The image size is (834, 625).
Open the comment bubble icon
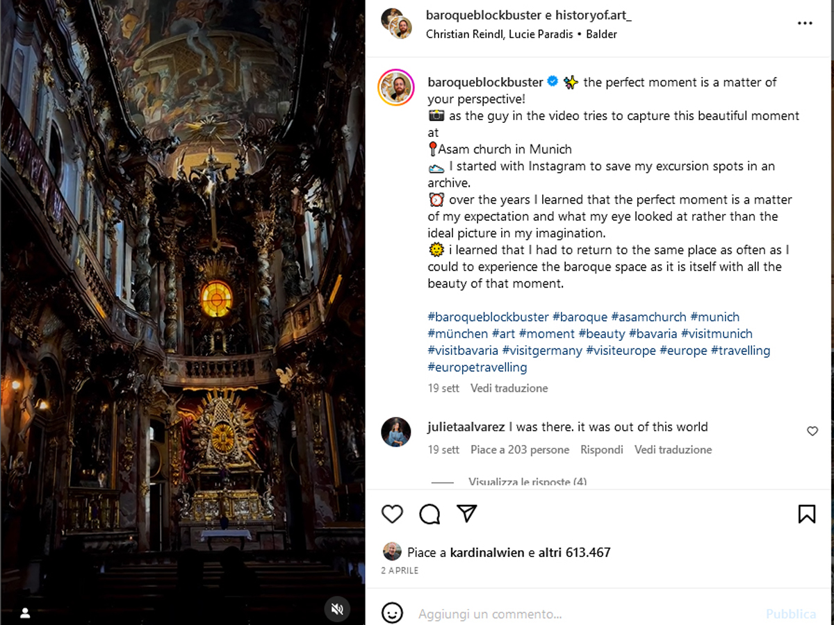pos(430,514)
